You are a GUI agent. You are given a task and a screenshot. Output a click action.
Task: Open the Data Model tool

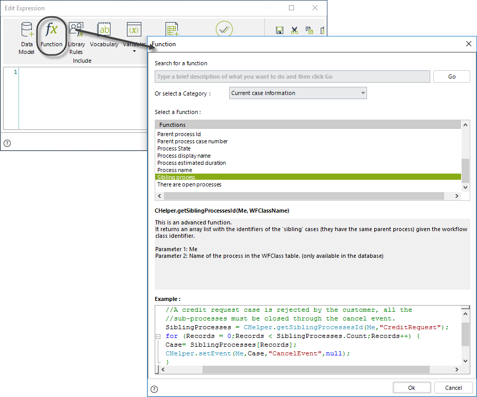click(x=26, y=39)
